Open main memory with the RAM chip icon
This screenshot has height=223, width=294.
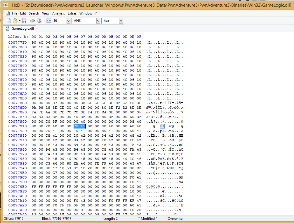pos(33,20)
